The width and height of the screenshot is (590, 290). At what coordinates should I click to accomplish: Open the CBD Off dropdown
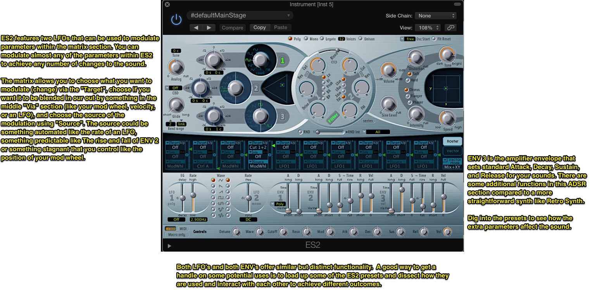[173, 88]
